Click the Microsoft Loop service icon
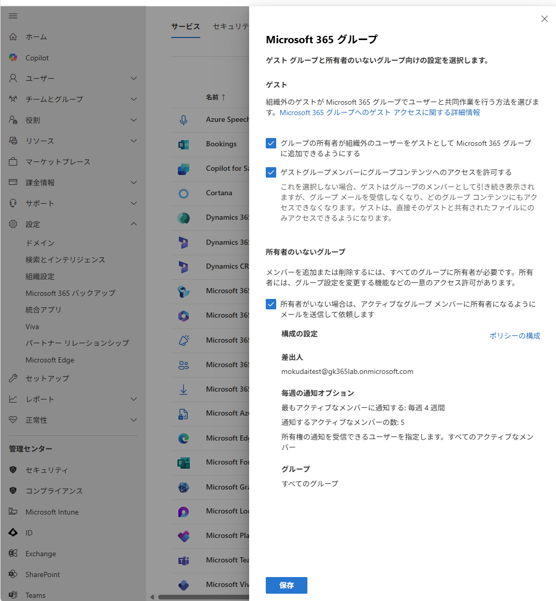 (x=184, y=512)
